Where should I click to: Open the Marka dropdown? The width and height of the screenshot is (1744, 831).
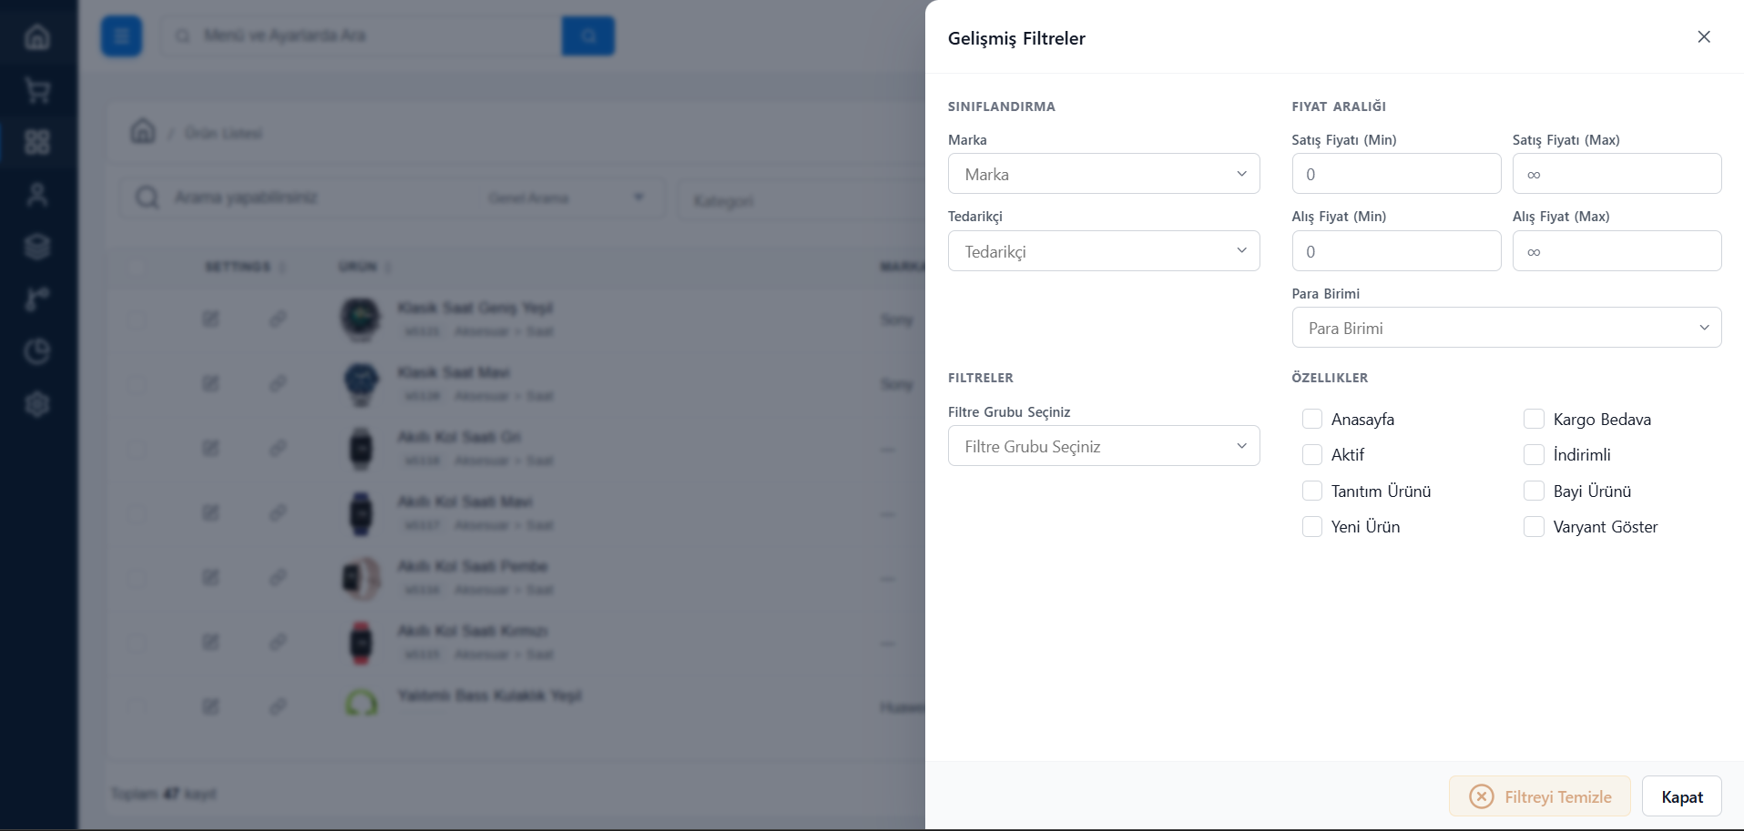pyautogui.click(x=1104, y=174)
